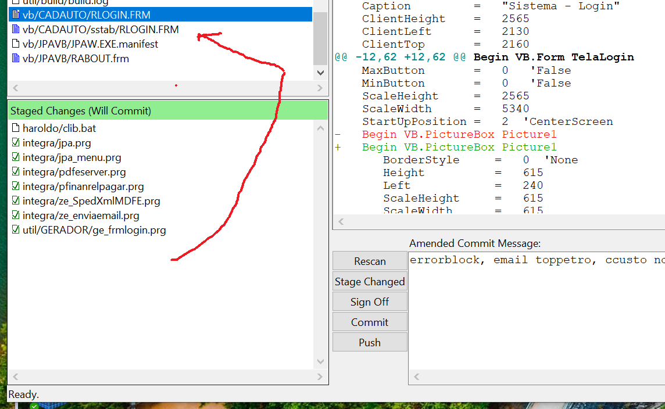Viewport: 665px width, 409px height.
Task: Select integra/jpa_menu.prg file name
Action: click(71, 157)
